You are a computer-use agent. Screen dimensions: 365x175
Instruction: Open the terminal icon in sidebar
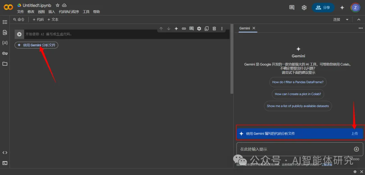[x=5, y=163]
